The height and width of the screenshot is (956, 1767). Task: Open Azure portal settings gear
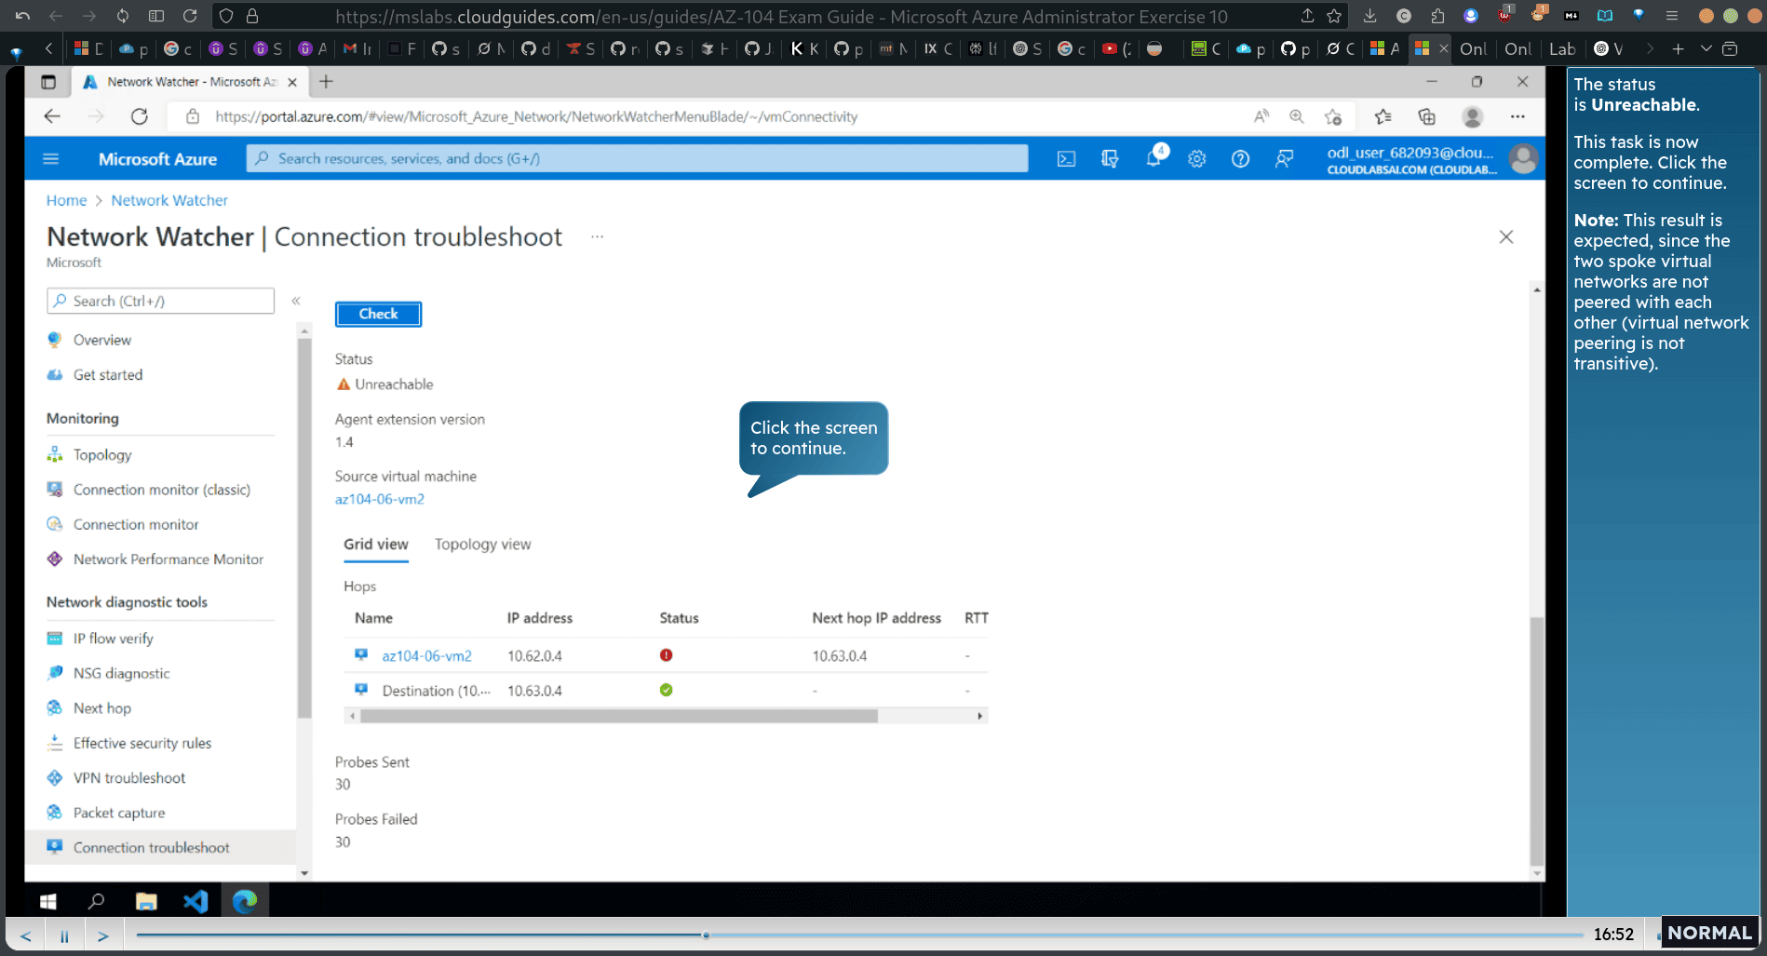click(1197, 159)
